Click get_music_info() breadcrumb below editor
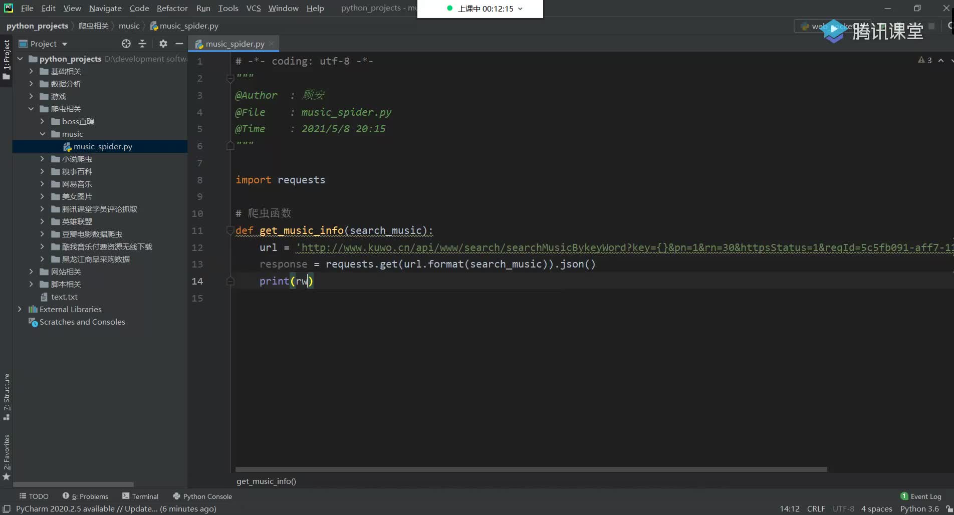This screenshot has height=515, width=954. [266, 481]
